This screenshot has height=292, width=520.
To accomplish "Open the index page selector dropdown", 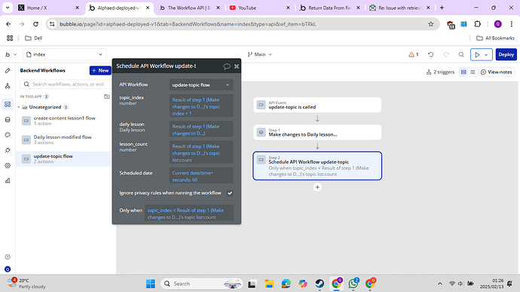I will coord(65,54).
